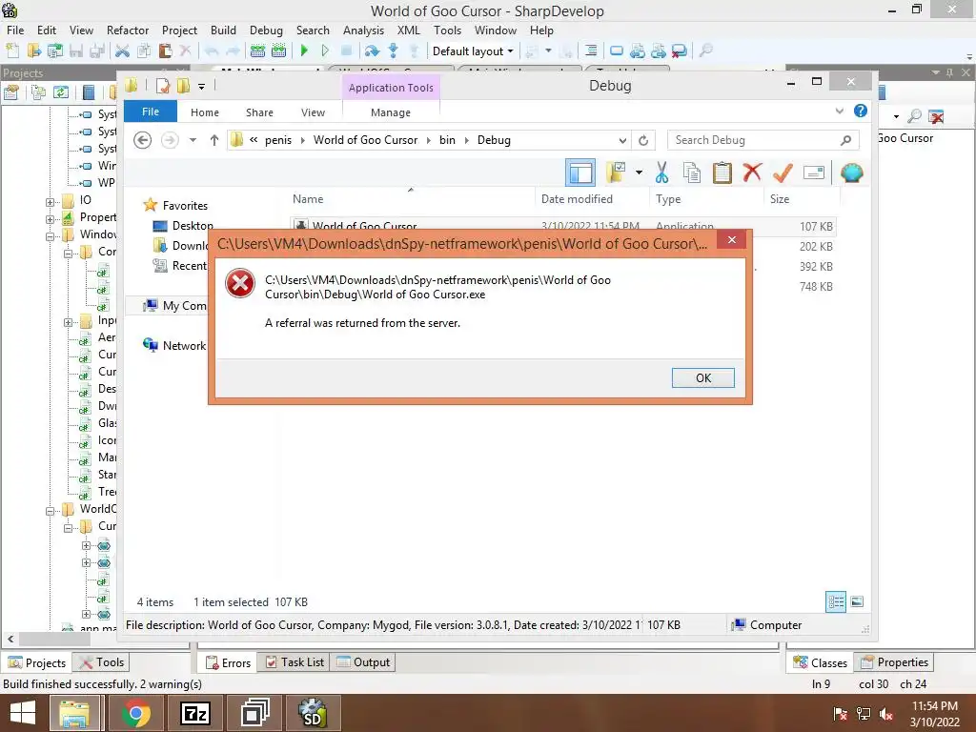This screenshot has width=976, height=732.
Task: Sort files by Size column header
Action: coord(780,198)
